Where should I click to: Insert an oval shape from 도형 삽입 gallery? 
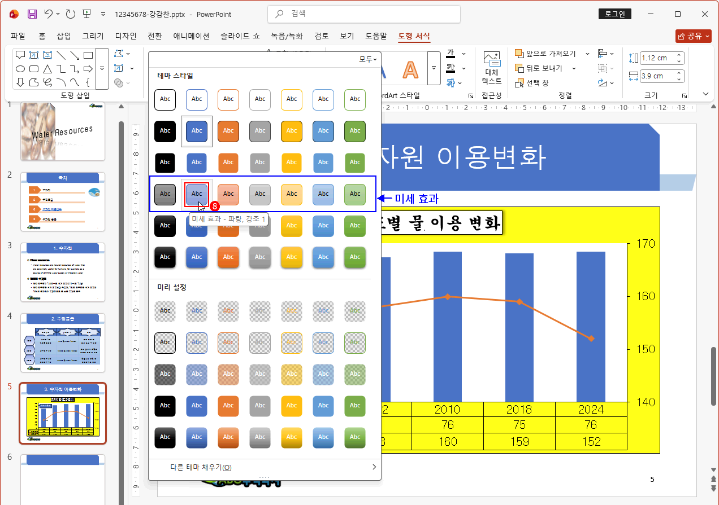[x=20, y=68]
